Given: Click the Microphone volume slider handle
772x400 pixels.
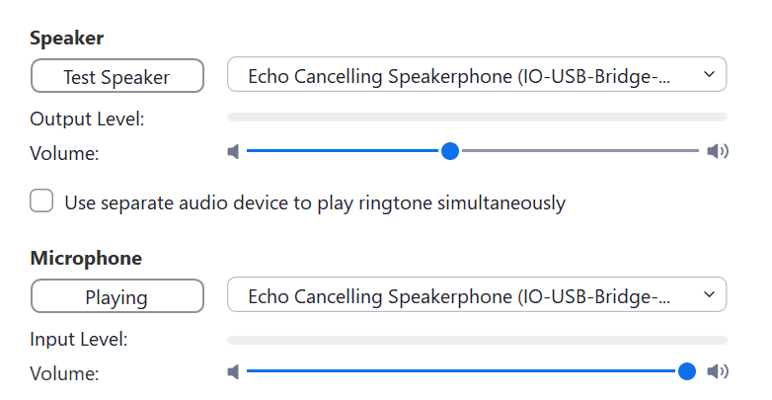Looking at the screenshot, I should 687,371.
